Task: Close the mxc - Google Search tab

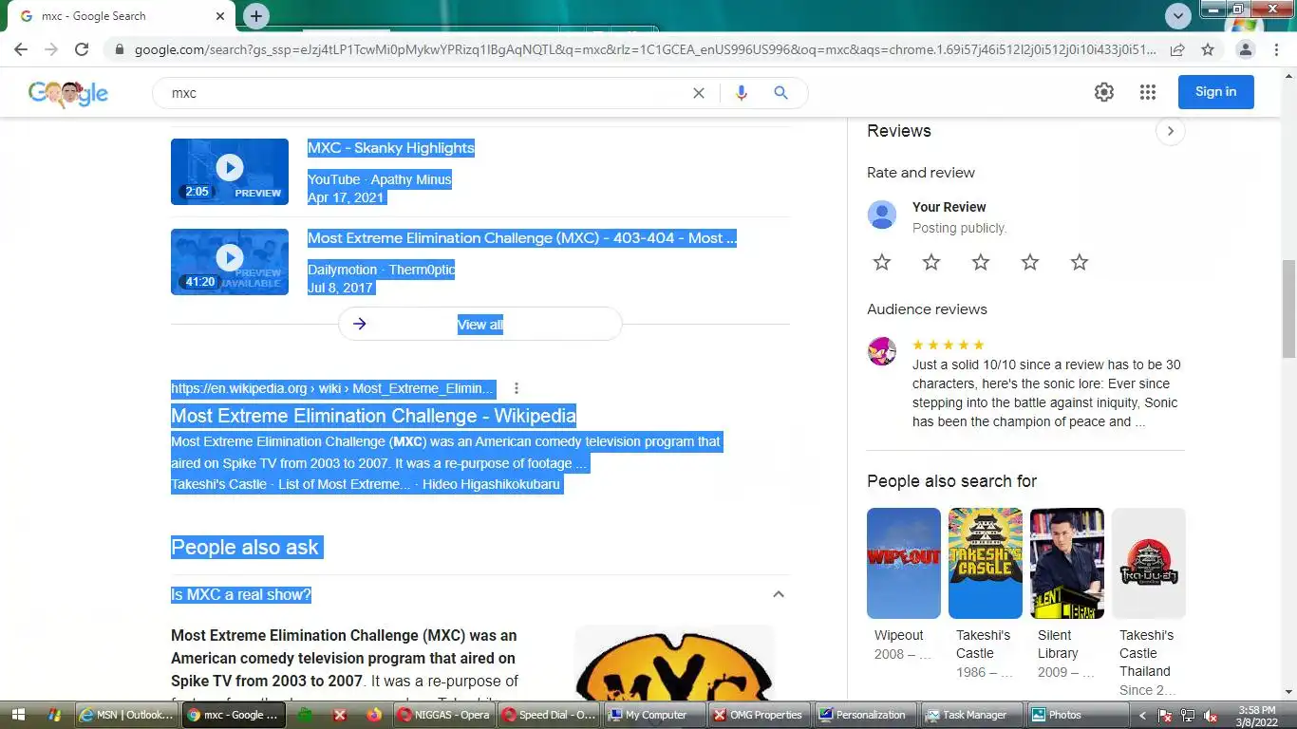Action: tap(220, 16)
